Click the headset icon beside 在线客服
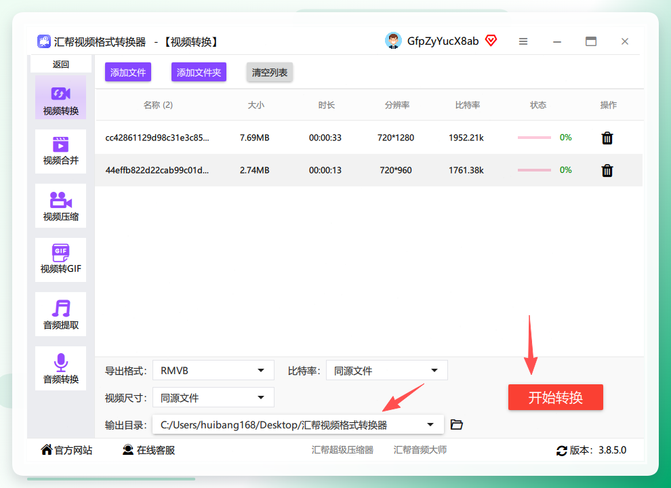Screen dimensions: 671x488 point(128,450)
